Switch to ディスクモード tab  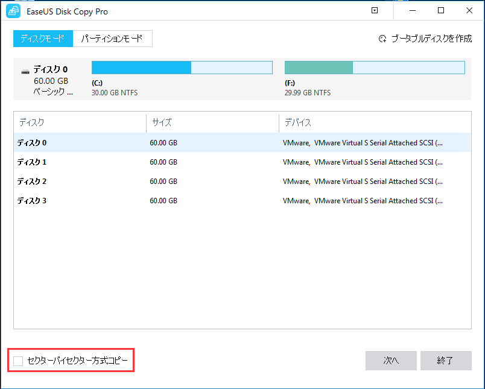click(x=43, y=39)
